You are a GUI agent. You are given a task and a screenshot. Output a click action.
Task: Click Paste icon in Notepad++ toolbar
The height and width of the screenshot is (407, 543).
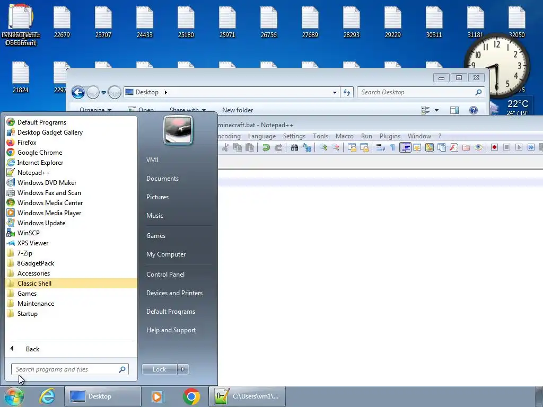(250, 147)
